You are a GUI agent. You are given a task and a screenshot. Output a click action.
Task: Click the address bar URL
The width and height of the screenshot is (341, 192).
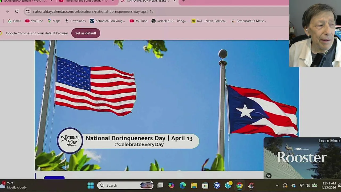93,11
